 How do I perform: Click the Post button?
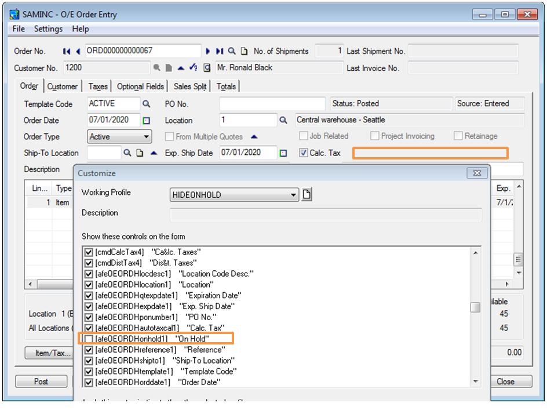coord(41,382)
